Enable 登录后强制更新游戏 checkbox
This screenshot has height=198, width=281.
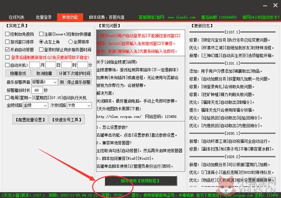pos(7,57)
